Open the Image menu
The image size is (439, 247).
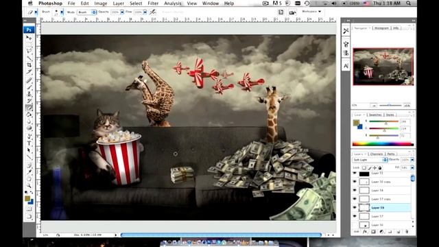tap(101, 3)
